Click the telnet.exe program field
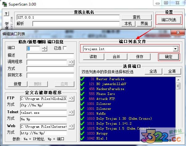The width and height of the screenshot is (186, 146). (43, 113)
